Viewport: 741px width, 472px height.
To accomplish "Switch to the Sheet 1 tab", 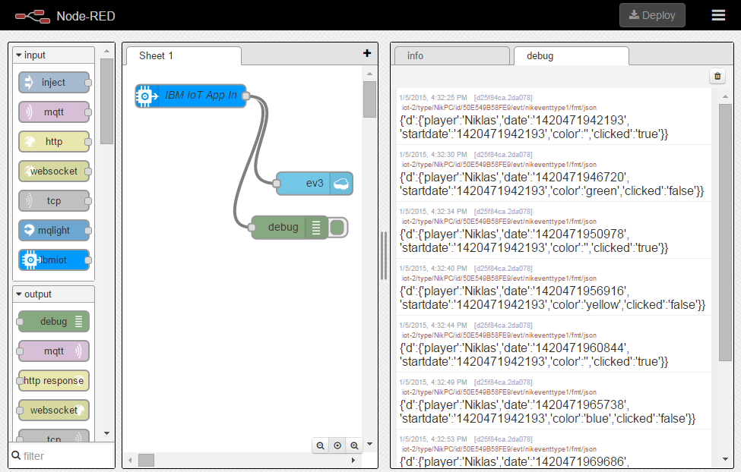I will (x=184, y=55).
